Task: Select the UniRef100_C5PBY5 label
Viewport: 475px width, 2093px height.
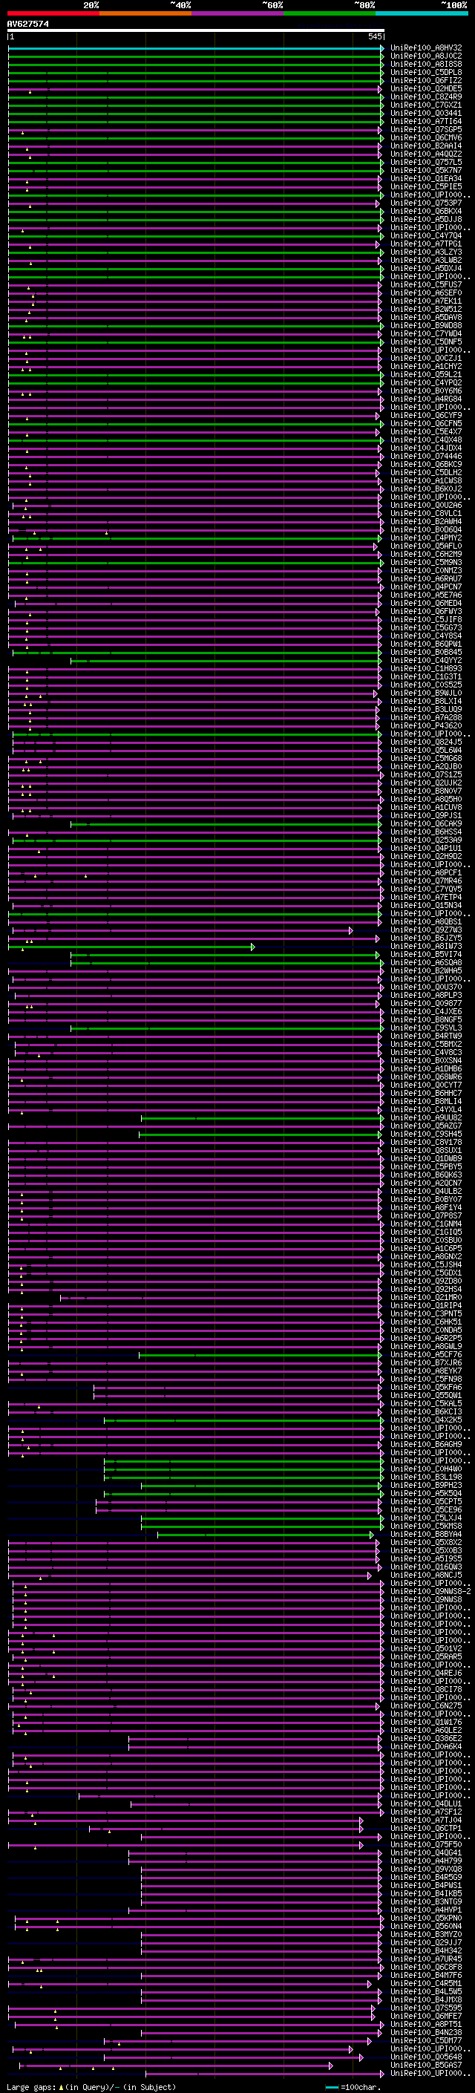Action: pyautogui.click(x=426, y=1166)
